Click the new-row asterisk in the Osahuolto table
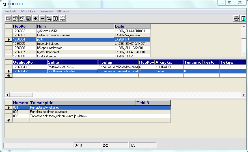The width and height of the screenshot is (248, 152). click(9, 75)
